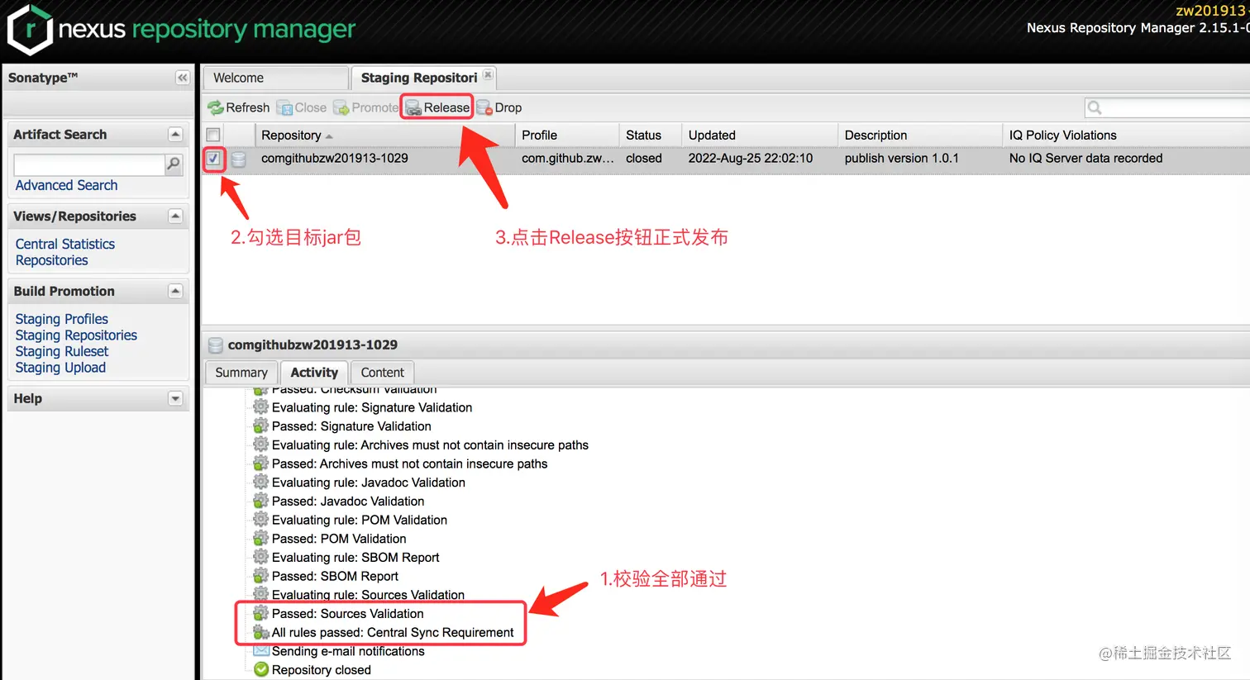This screenshot has width=1250, height=680.
Task: Open the Central Statistics link
Action: coord(65,244)
